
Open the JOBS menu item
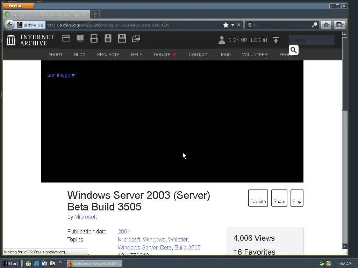[225, 55]
